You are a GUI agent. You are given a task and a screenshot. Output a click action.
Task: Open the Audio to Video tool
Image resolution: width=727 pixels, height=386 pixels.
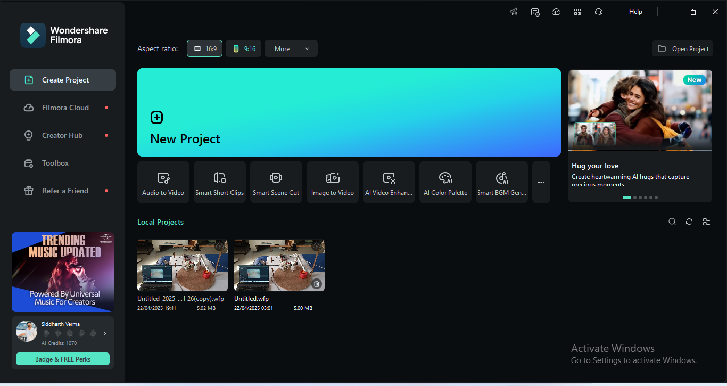click(x=163, y=182)
